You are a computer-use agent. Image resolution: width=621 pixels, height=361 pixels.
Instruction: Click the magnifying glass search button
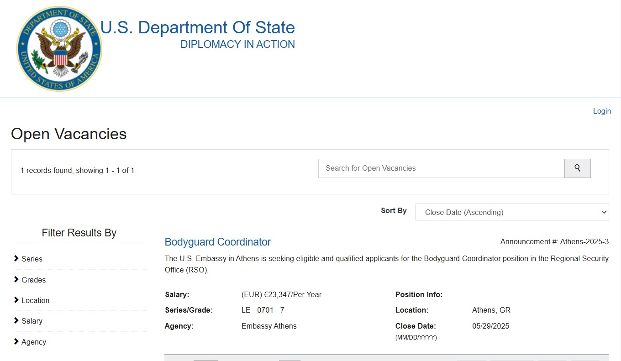(577, 168)
